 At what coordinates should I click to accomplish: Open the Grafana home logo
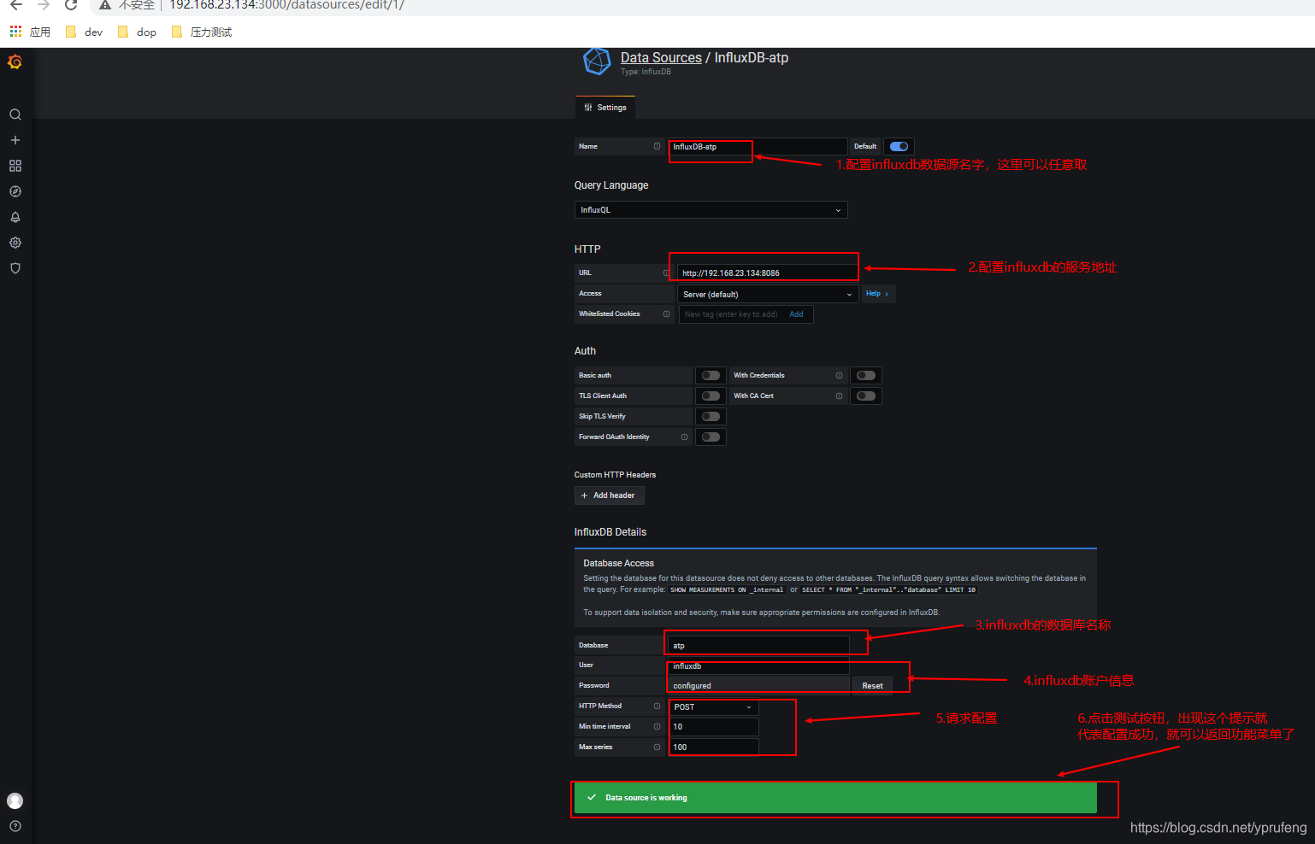click(15, 62)
